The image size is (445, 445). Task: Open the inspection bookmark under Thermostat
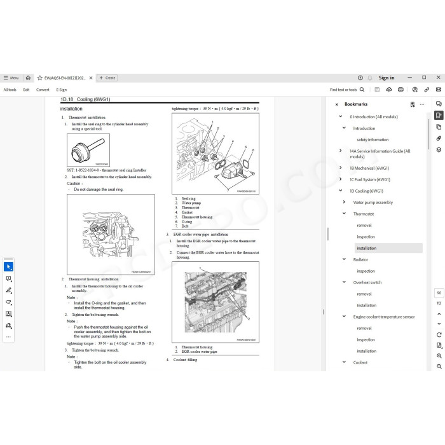pos(366,236)
